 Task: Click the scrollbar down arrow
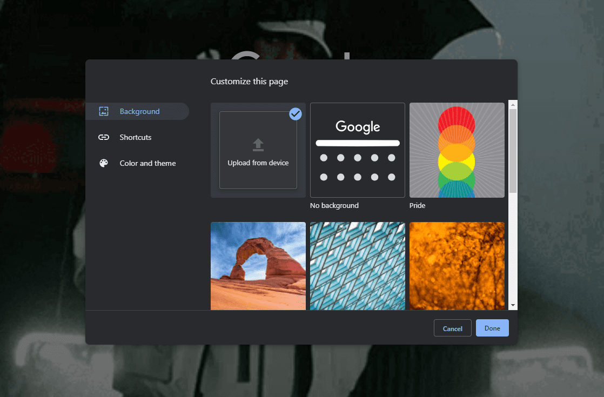point(513,305)
